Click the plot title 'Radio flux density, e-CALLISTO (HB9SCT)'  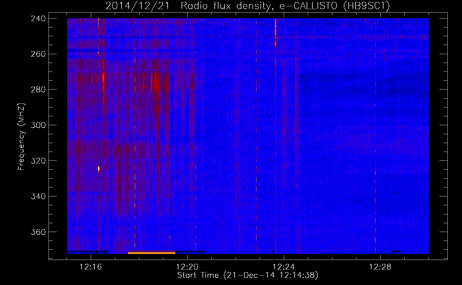click(x=285, y=6)
